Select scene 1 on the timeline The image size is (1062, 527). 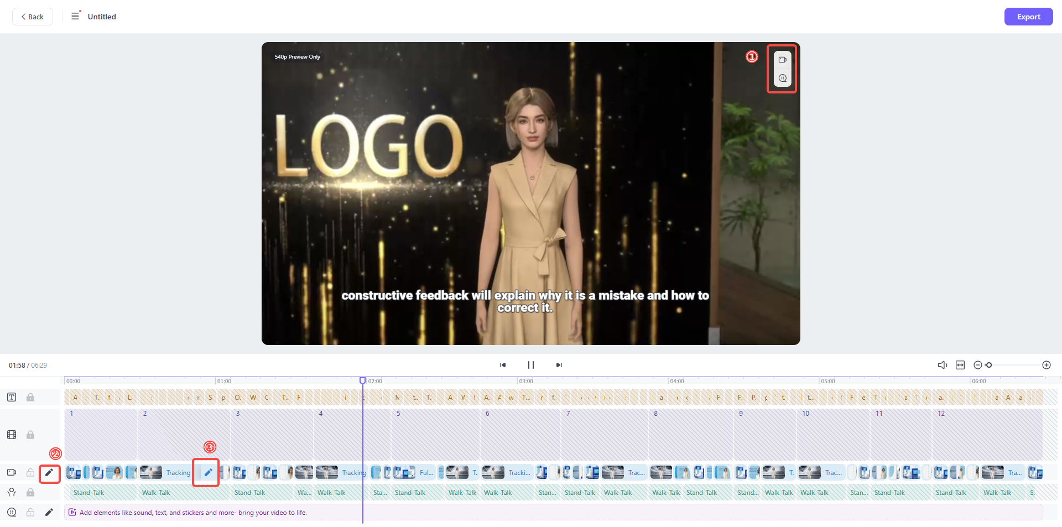[x=101, y=435]
